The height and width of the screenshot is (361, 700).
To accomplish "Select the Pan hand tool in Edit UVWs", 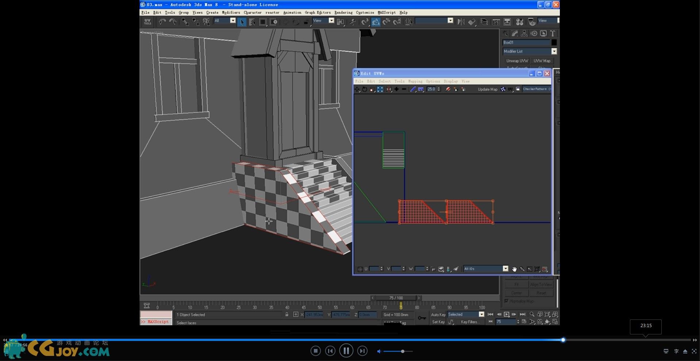I will (514, 269).
